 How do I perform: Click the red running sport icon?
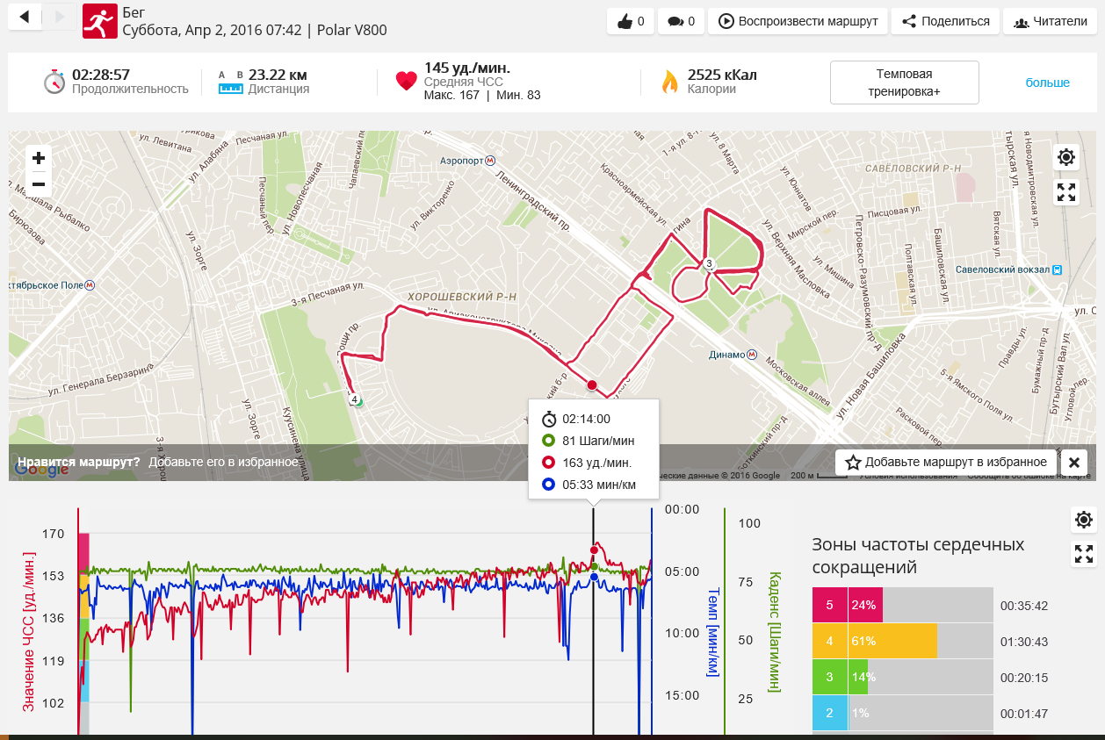coord(99,21)
